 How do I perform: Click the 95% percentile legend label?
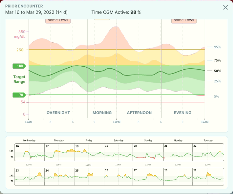[217, 47]
